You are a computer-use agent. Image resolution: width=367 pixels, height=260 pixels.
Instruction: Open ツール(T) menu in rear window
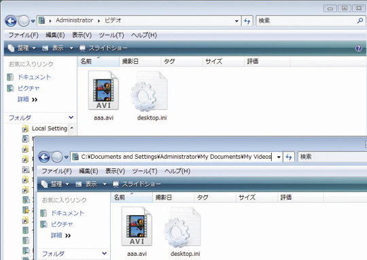point(111,35)
